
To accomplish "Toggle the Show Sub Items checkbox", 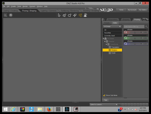I will (x=104, y=95).
